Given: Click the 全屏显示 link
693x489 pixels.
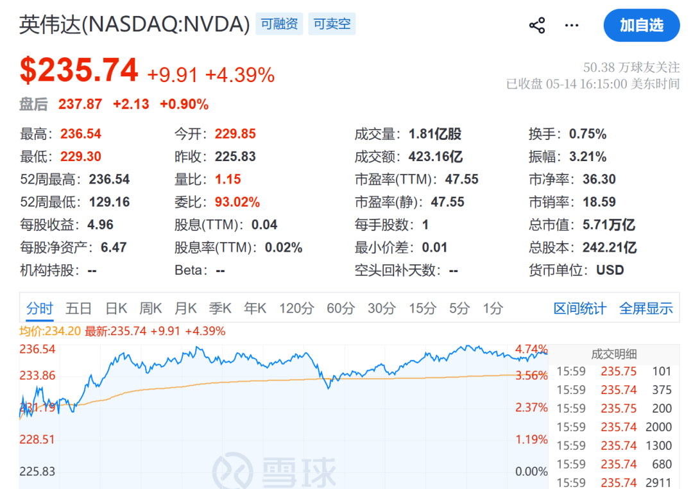Looking at the screenshot, I should [646, 308].
